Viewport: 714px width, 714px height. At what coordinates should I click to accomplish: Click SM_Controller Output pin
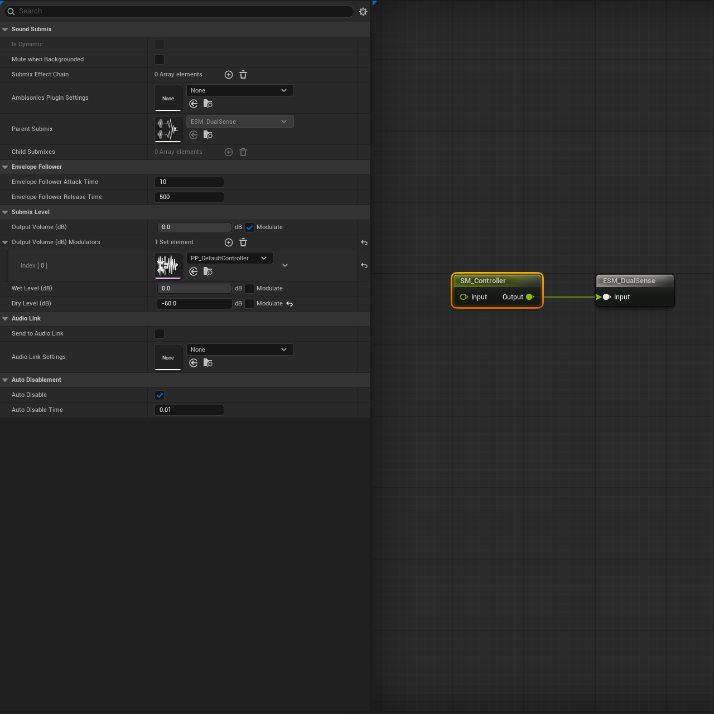(530, 297)
